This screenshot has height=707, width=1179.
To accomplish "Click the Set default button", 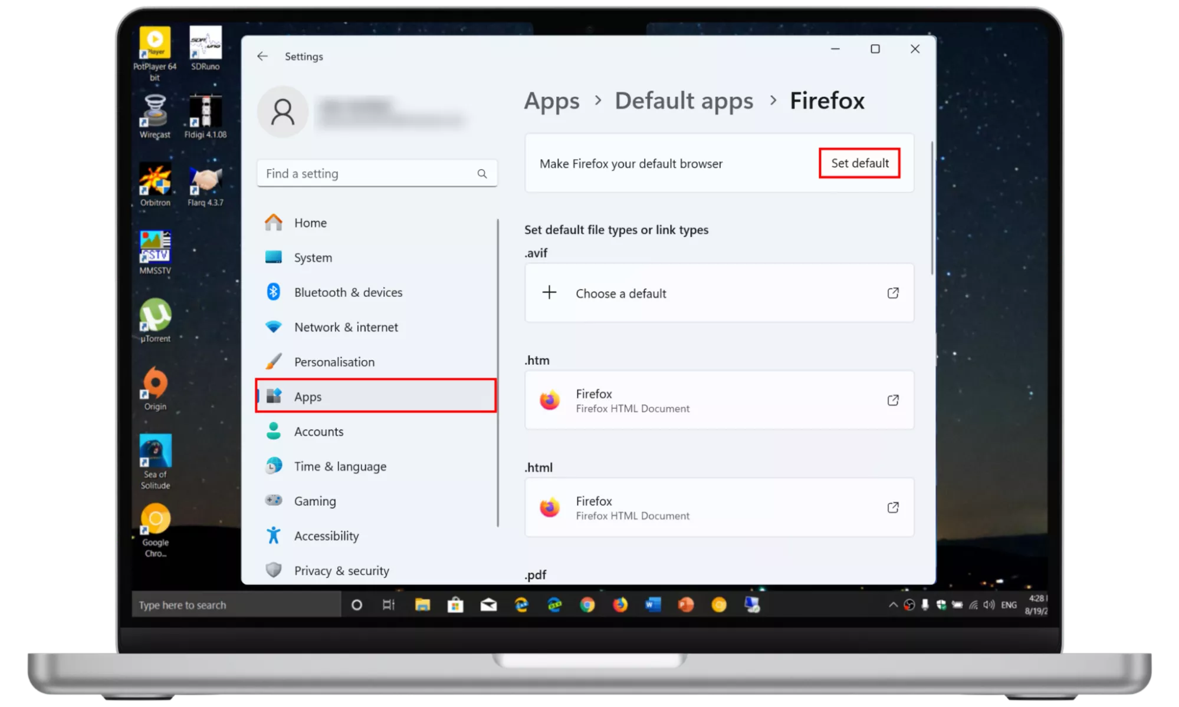I will click(859, 163).
